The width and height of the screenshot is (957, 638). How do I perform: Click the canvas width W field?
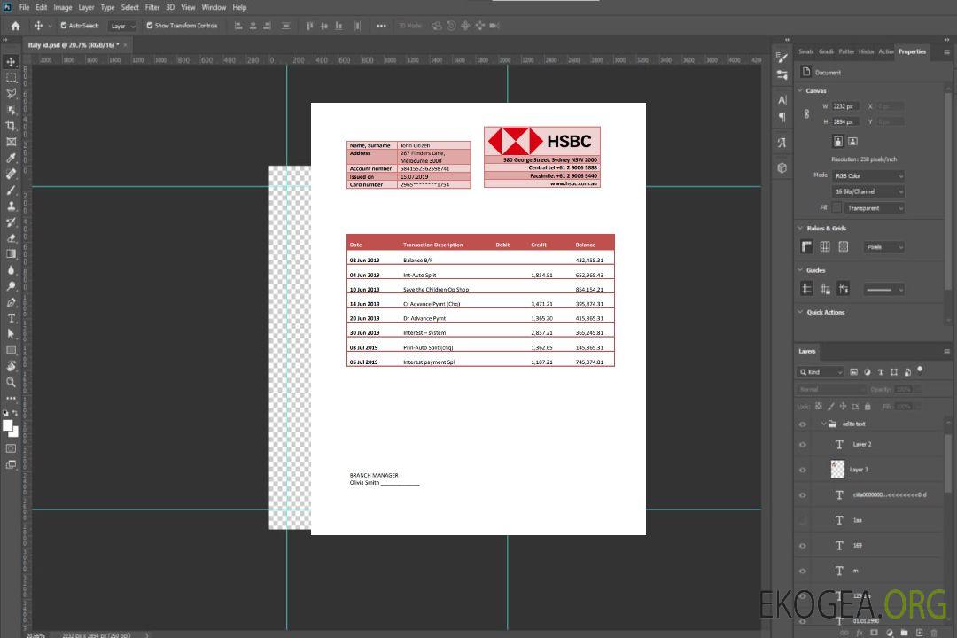click(x=846, y=106)
